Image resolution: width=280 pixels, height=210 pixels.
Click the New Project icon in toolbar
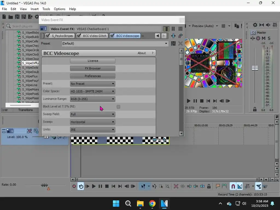(x=4, y=17)
